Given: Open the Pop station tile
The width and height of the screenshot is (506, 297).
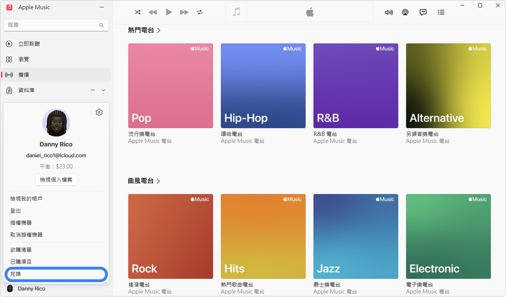Looking at the screenshot, I should pyautogui.click(x=171, y=86).
